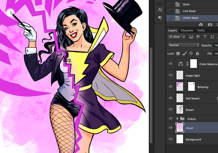Click the Open action document icon
The height and width of the screenshot is (153, 218).
177,5
